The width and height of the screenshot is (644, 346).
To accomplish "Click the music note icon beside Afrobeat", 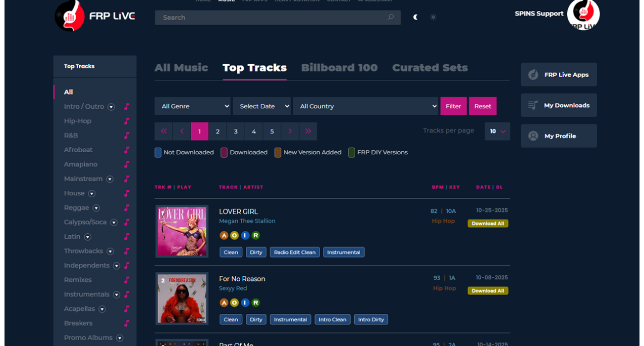I will [x=127, y=150].
